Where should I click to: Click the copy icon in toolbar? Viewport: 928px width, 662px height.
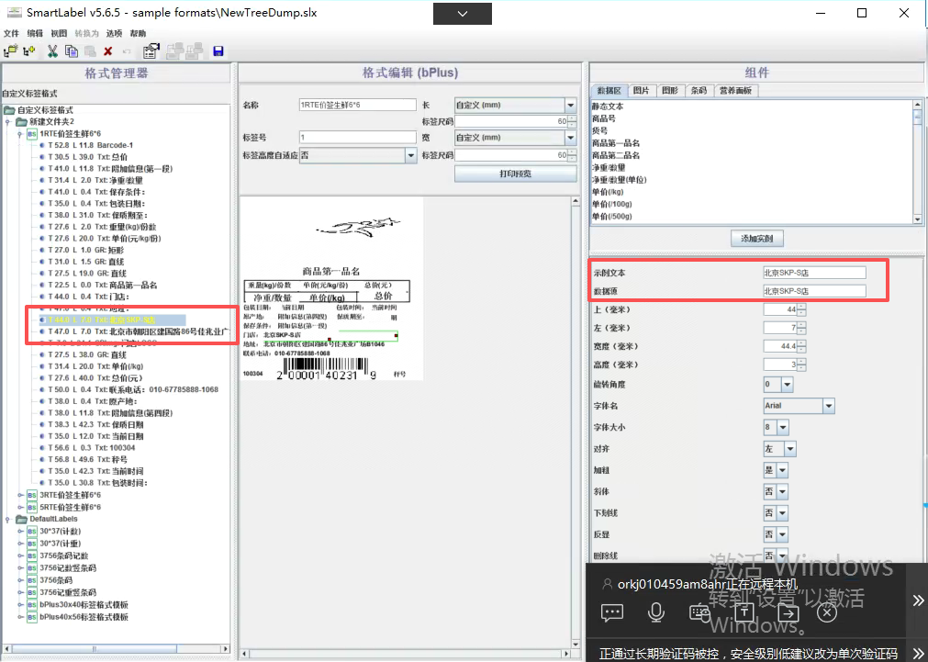71,51
